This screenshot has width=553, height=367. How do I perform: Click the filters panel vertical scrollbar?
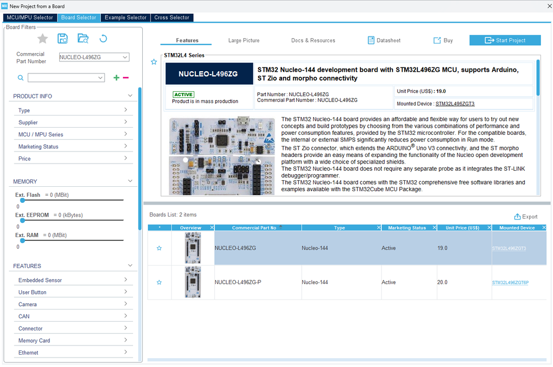(140, 159)
